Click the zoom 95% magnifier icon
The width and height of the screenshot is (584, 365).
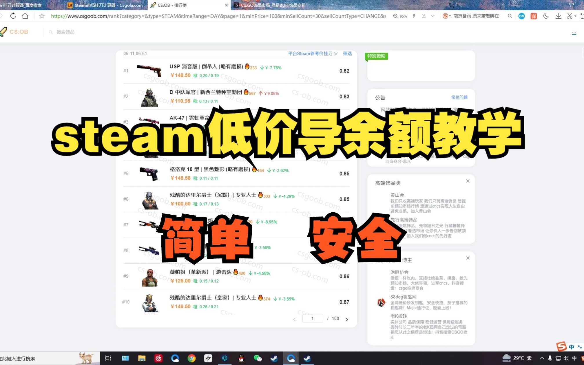point(395,16)
